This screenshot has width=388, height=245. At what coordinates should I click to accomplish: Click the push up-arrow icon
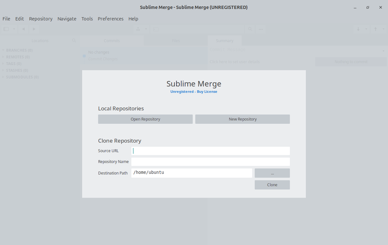click(x=376, y=29)
